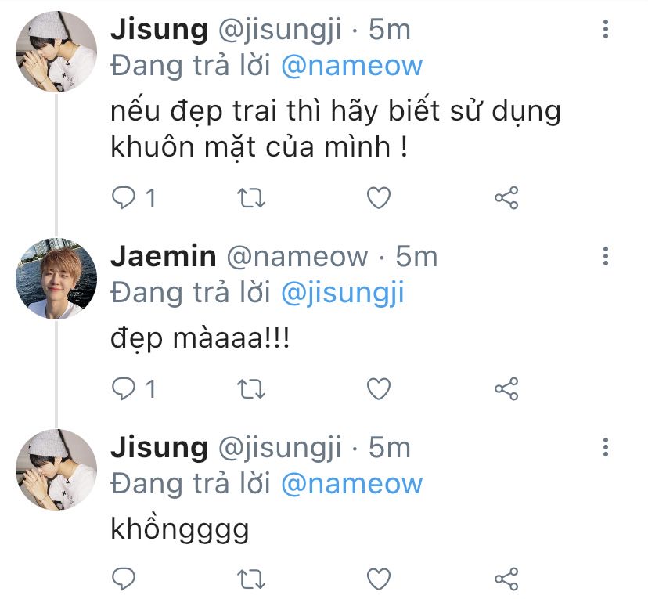Retweet Jisung's first tweet about khuôn mặt

pos(251,198)
